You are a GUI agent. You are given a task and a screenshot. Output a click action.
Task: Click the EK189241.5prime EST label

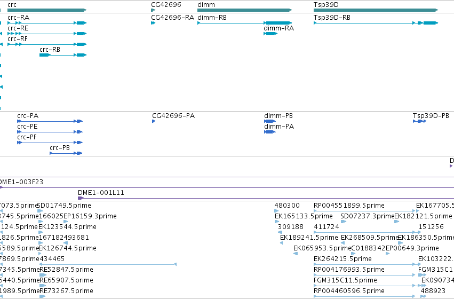[x=309, y=238]
